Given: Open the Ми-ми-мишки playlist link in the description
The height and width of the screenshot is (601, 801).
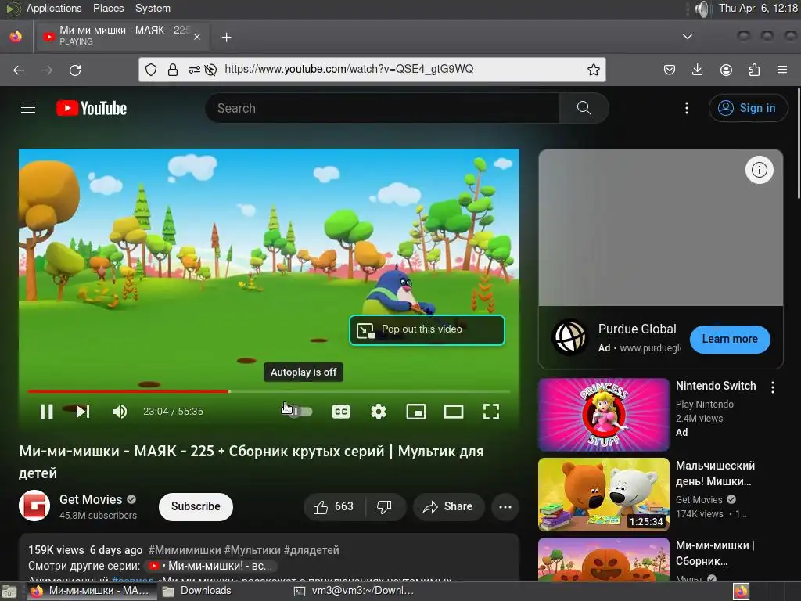Looking at the screenshot, I should pos(211,566).
